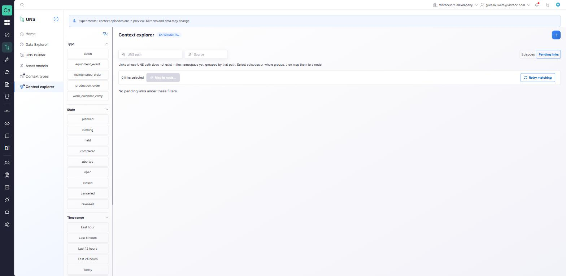Click the pie chart icon in left rail

[7, 35]
